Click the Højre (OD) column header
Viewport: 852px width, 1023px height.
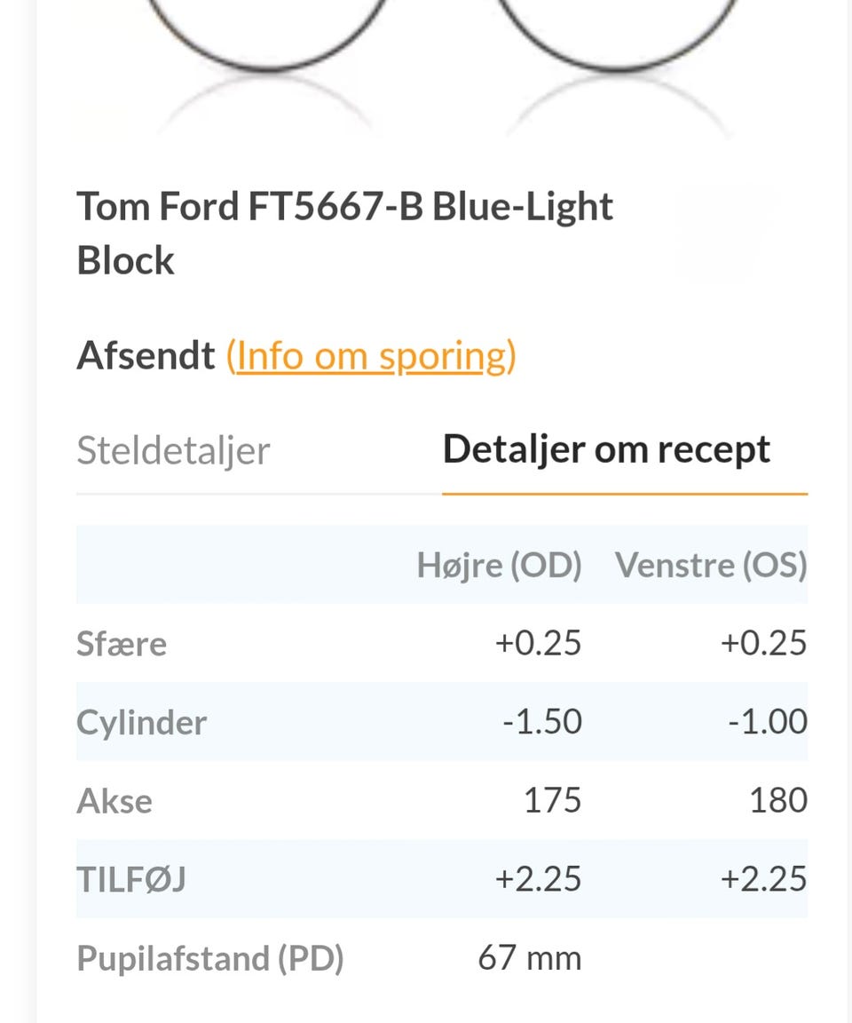coord(499,566)
